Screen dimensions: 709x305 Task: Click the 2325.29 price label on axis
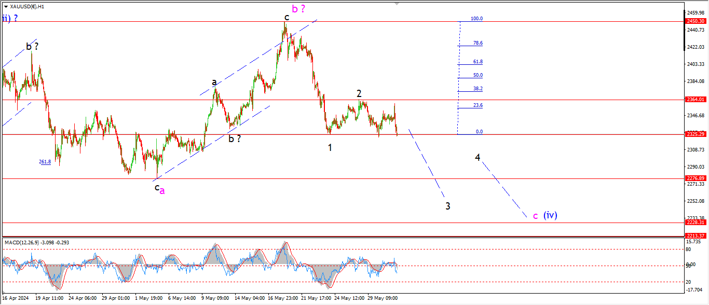[695, 134]
